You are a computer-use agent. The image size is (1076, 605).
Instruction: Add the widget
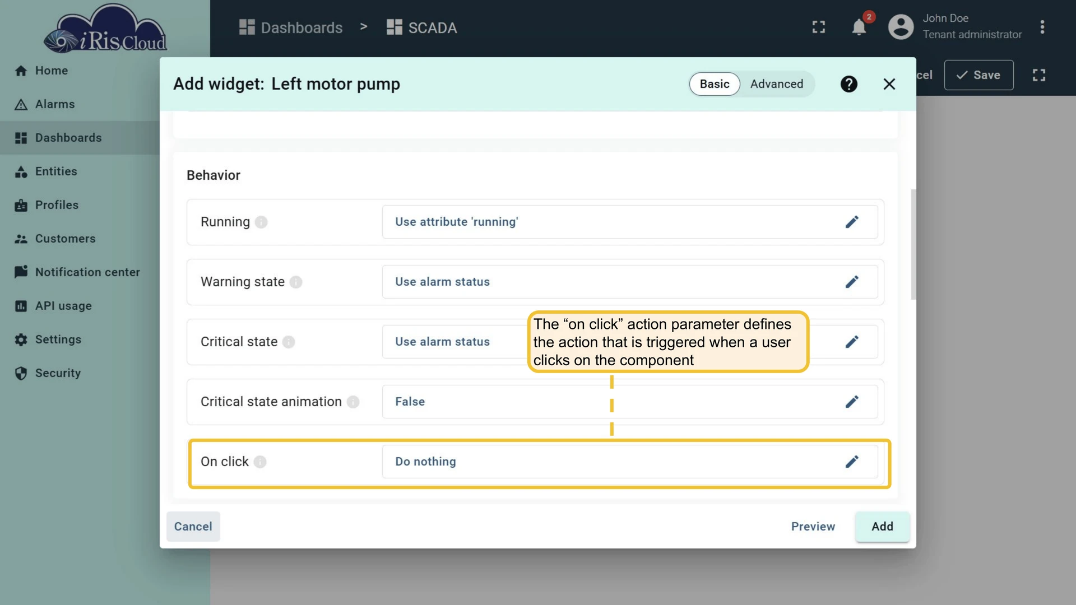tap(882, 527)
